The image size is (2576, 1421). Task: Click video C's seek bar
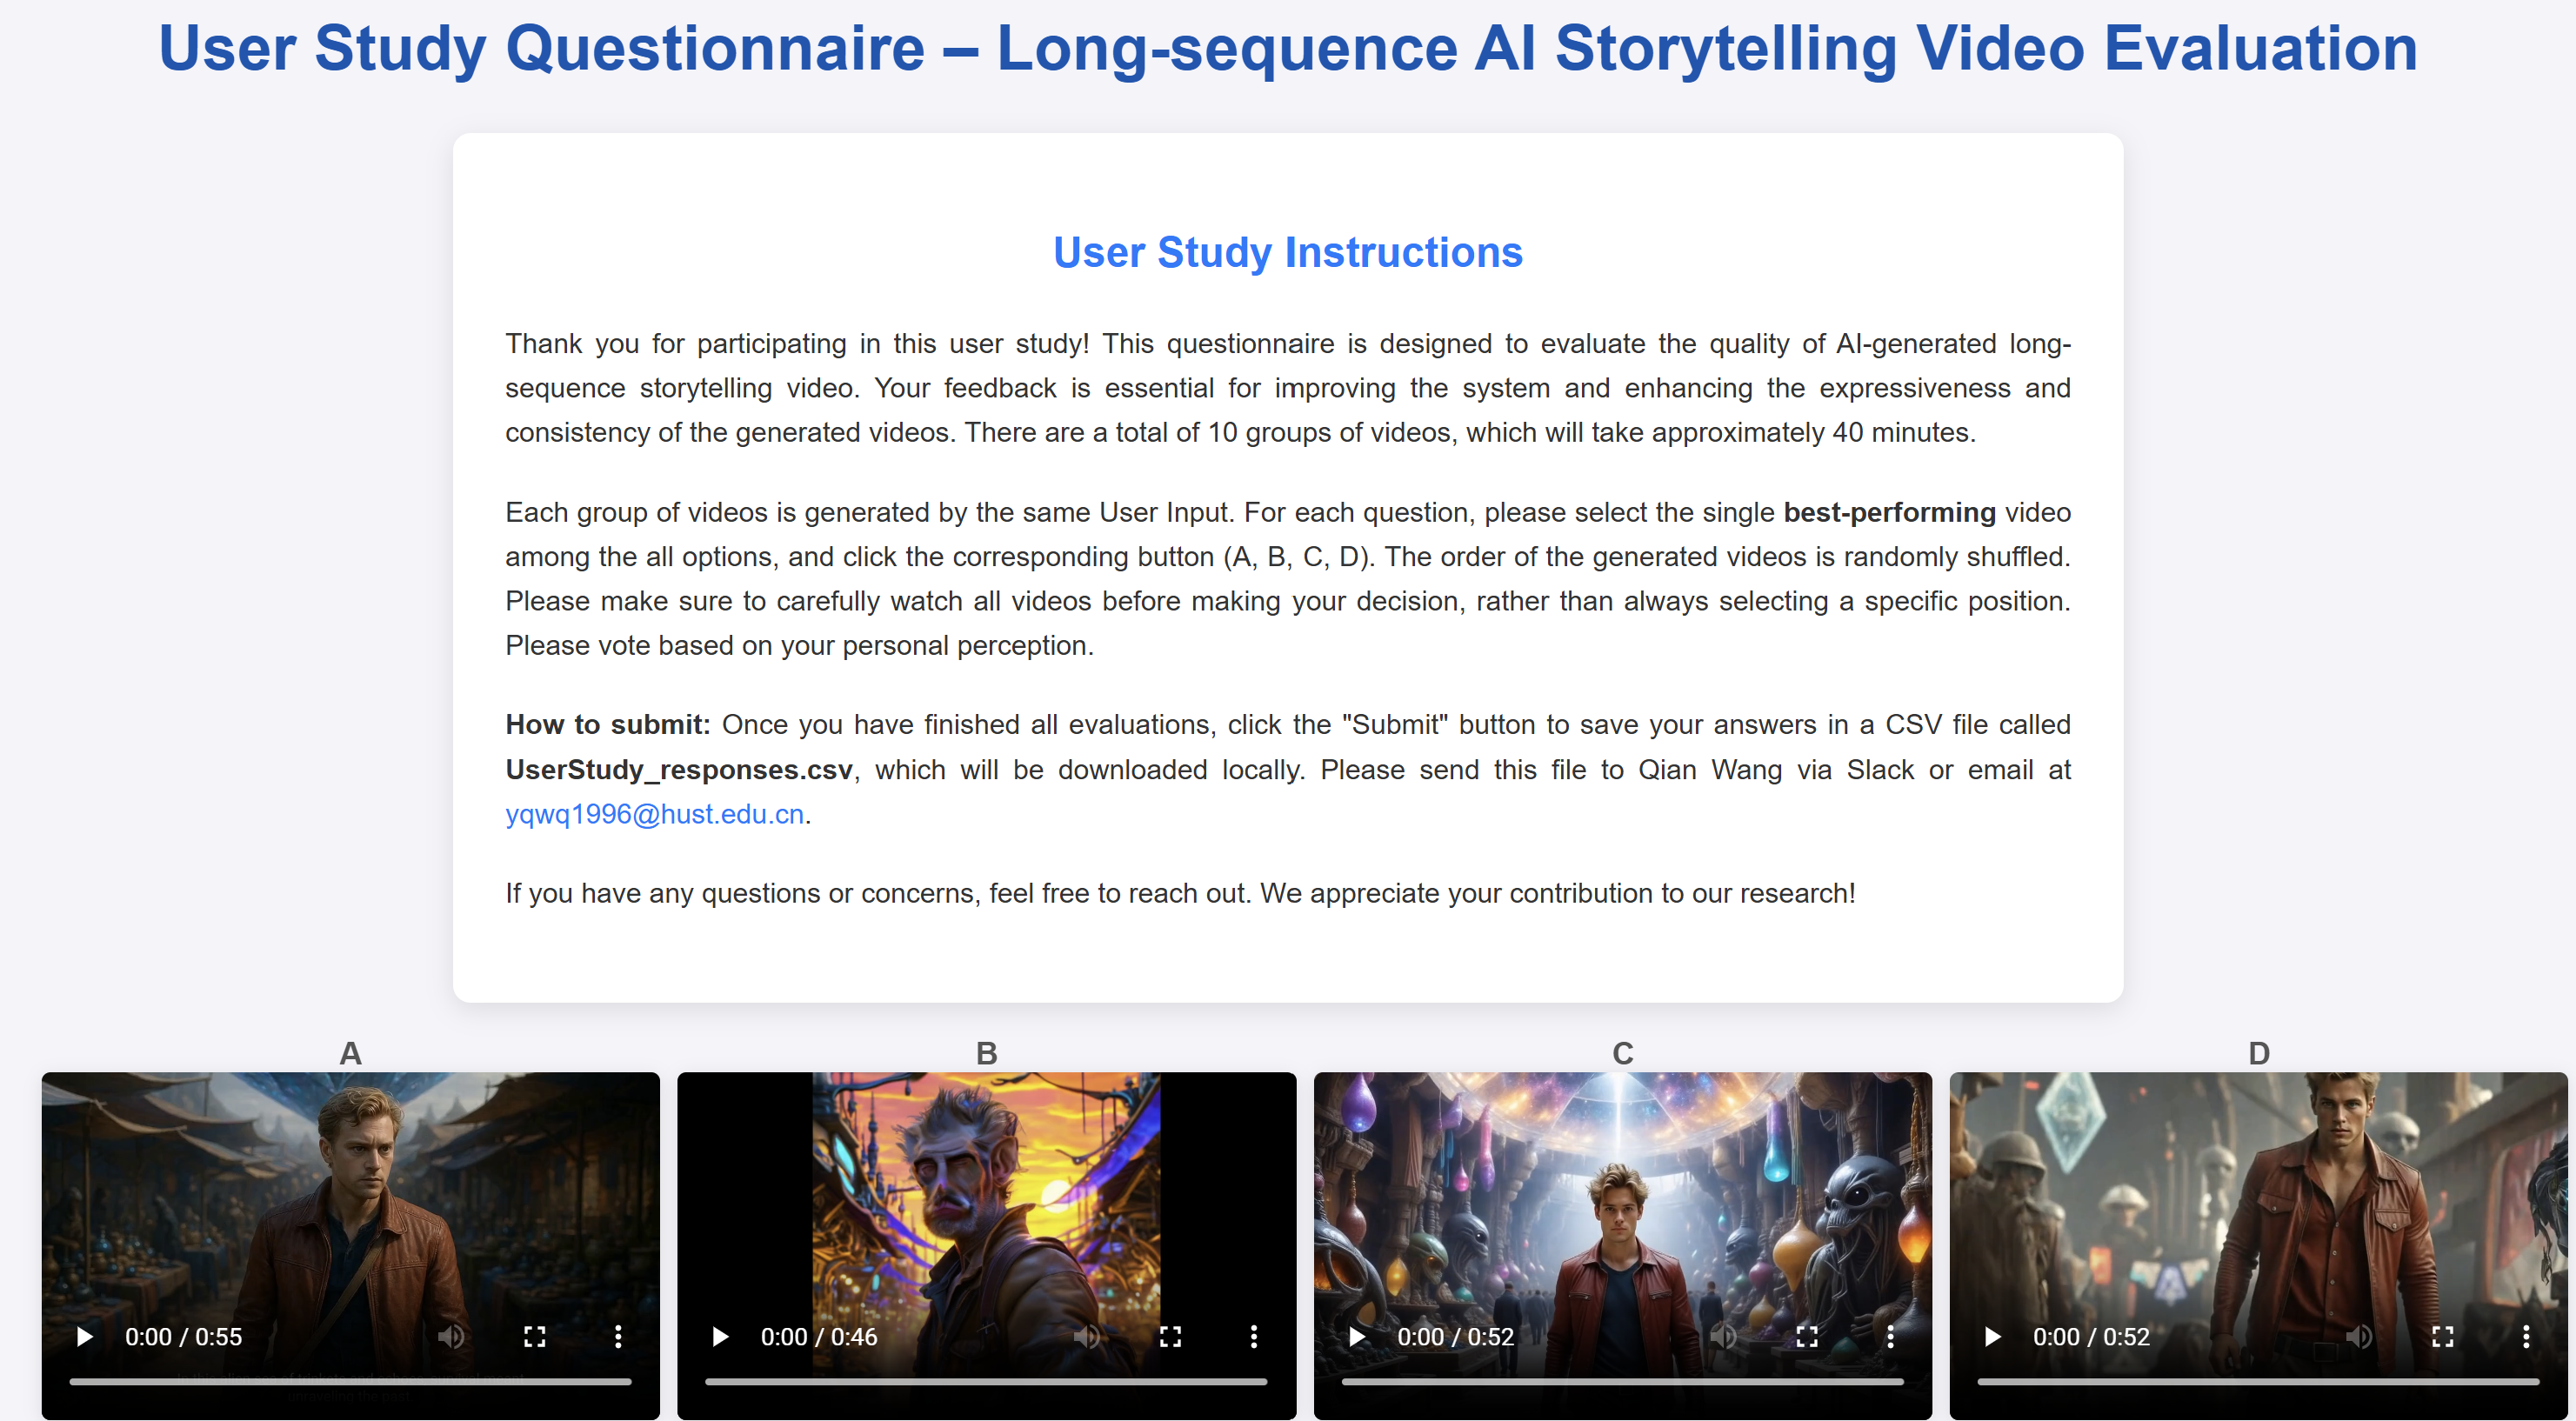pyautogui.click(x=1622, y=1382)
